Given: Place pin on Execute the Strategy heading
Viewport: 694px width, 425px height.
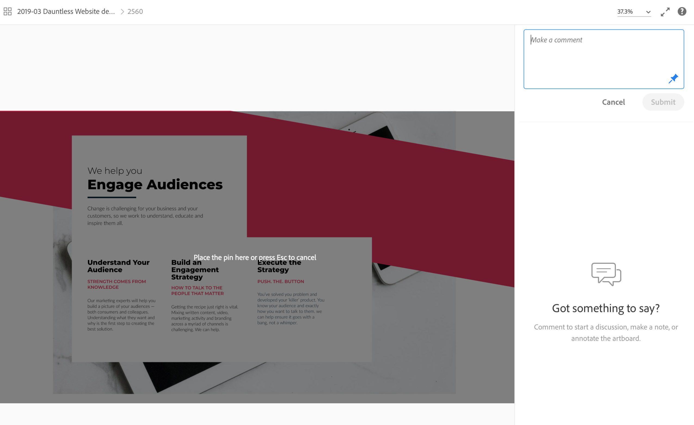Looking at the screenshot, I should 279,266.
